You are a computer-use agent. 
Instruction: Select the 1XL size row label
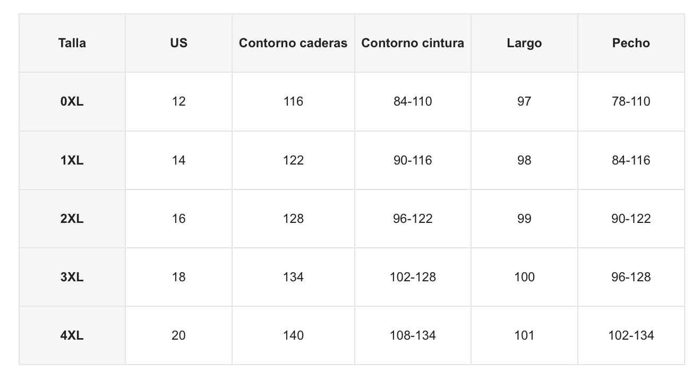(x=72, y=160)
